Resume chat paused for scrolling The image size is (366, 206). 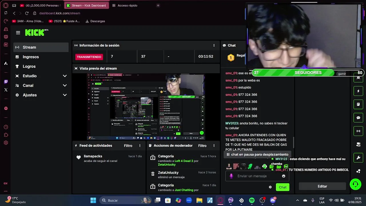coord(257,154)
